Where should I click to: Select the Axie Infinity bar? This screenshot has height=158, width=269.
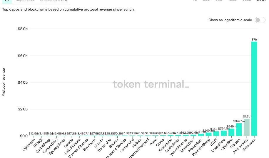click(x=247, y=127)
